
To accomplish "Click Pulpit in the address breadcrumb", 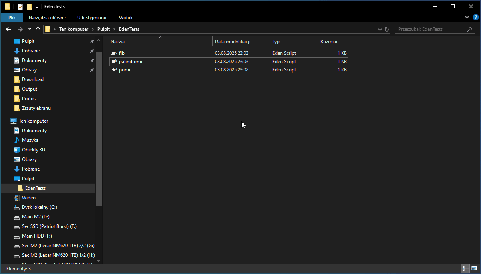I will click(x=103, y=29).
